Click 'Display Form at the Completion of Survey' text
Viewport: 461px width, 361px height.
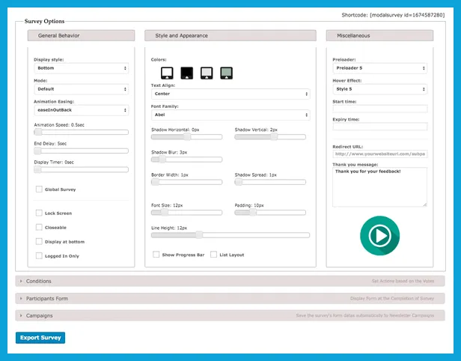tap(392, 298)
